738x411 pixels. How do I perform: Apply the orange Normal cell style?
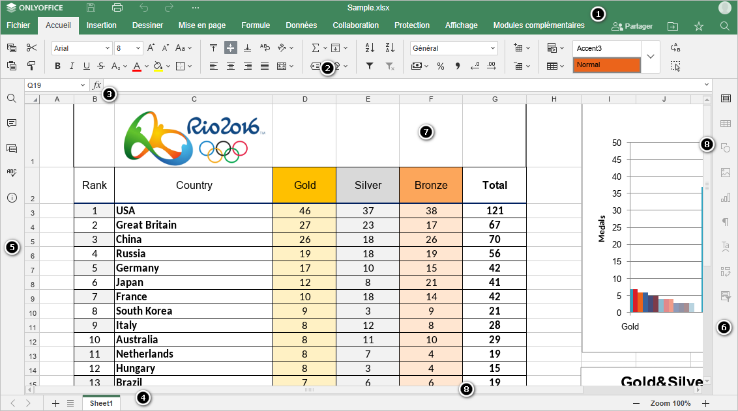click(606, 65)
